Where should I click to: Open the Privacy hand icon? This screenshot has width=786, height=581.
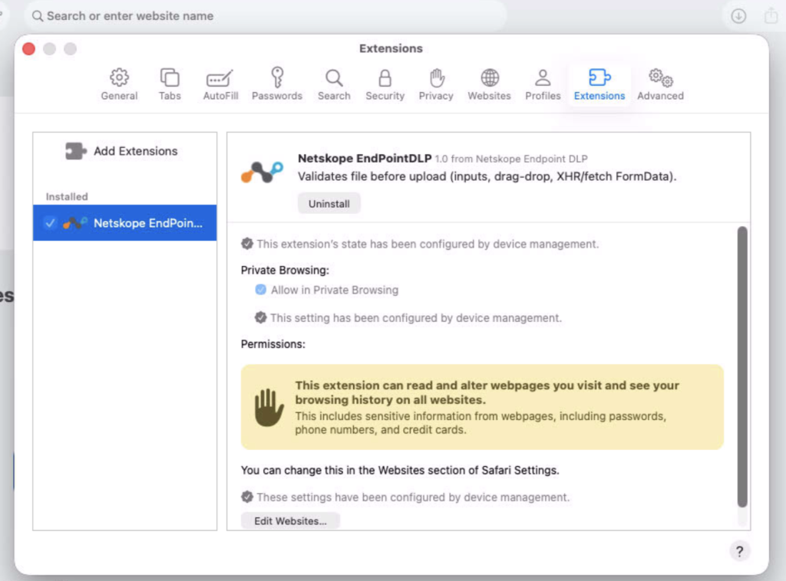click(437, 77)
